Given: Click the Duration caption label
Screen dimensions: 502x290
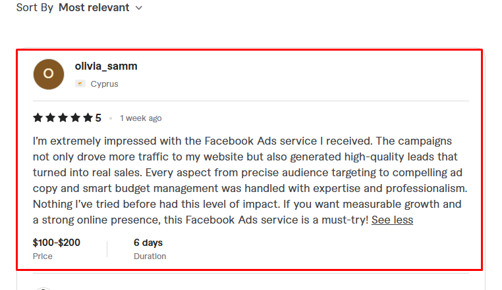Looking at the screenshot, I should (x=150, y=256).
